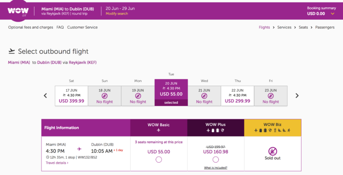Click the Sold out icon under WOW Biz

pyautogui.click(x=273, y=151)
